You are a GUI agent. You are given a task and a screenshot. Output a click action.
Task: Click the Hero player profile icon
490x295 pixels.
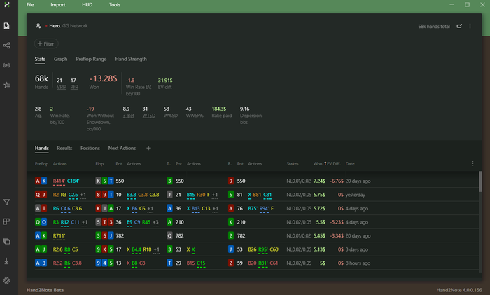coord(38,26)
